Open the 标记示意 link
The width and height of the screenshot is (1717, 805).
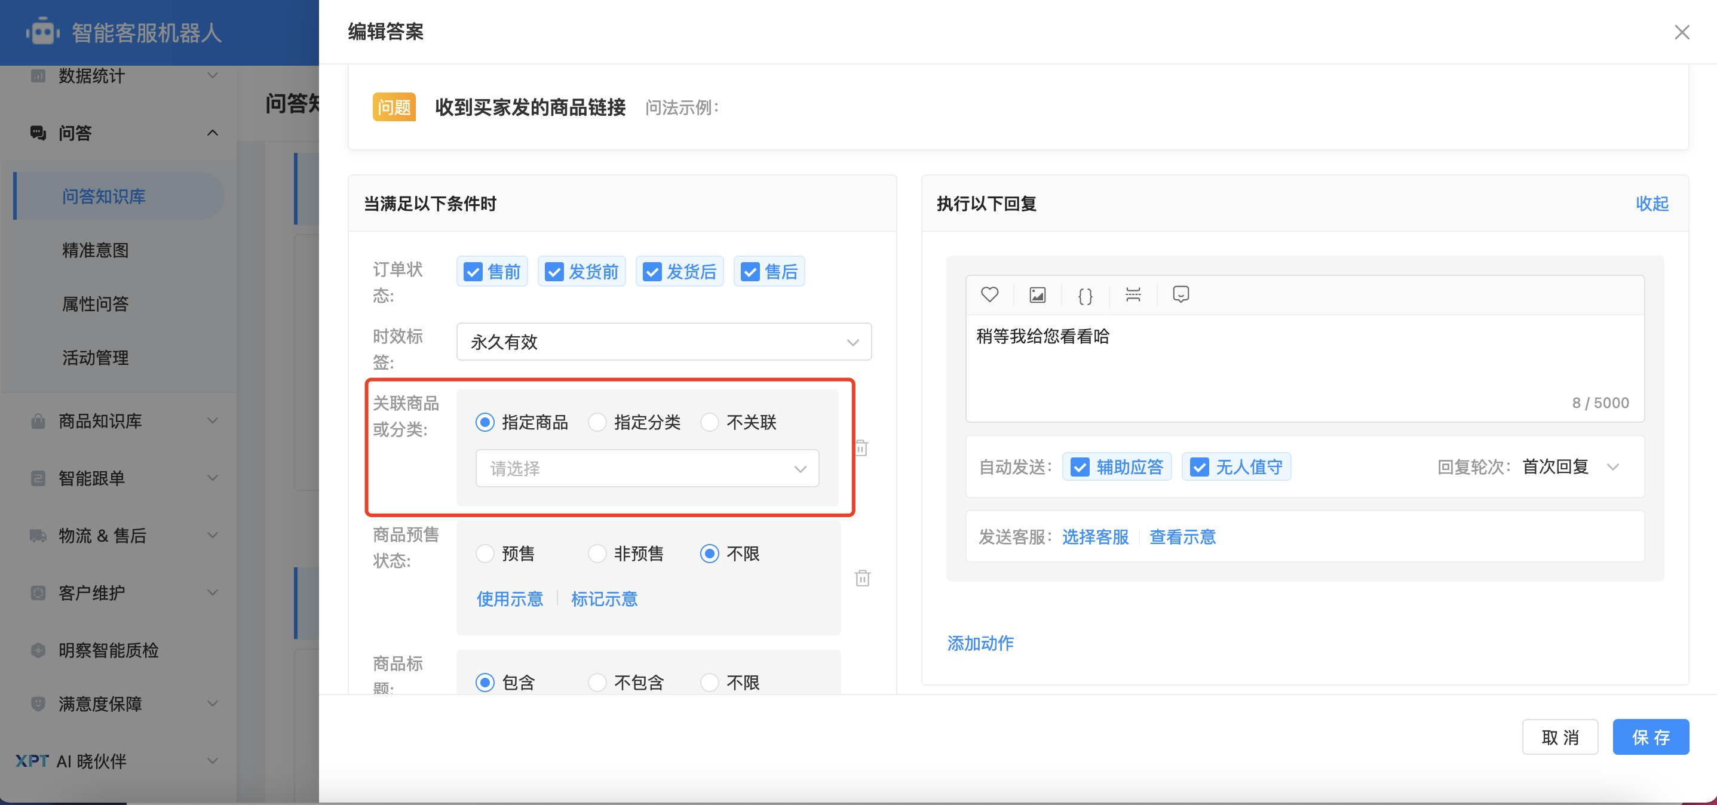click(x=605, y=599)
